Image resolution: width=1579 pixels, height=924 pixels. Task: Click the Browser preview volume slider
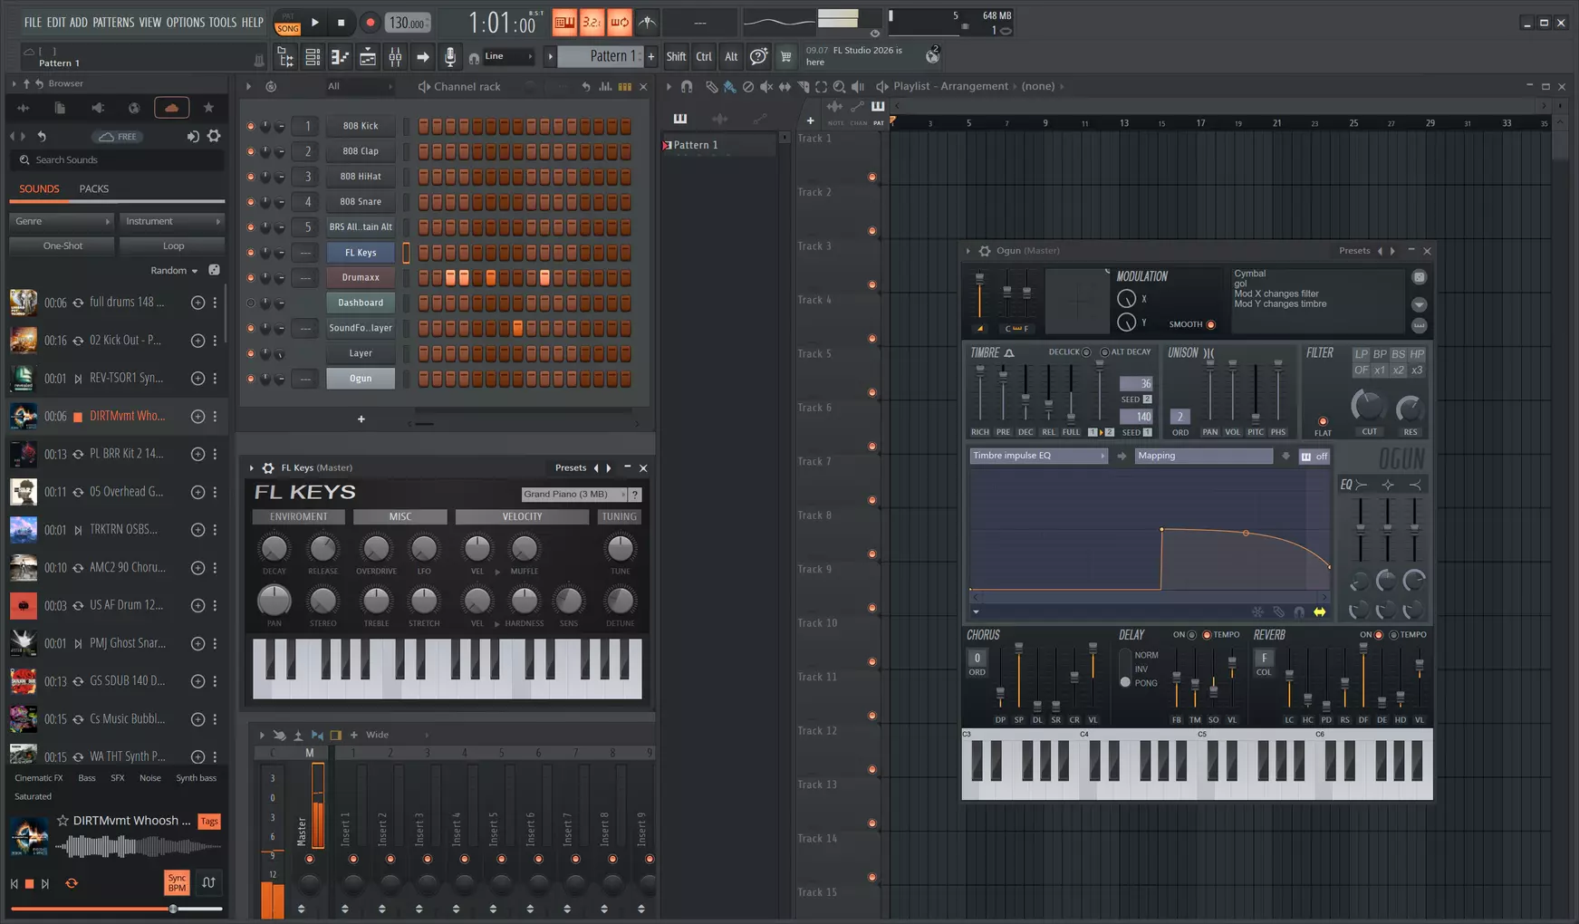(x=117, y=909)
